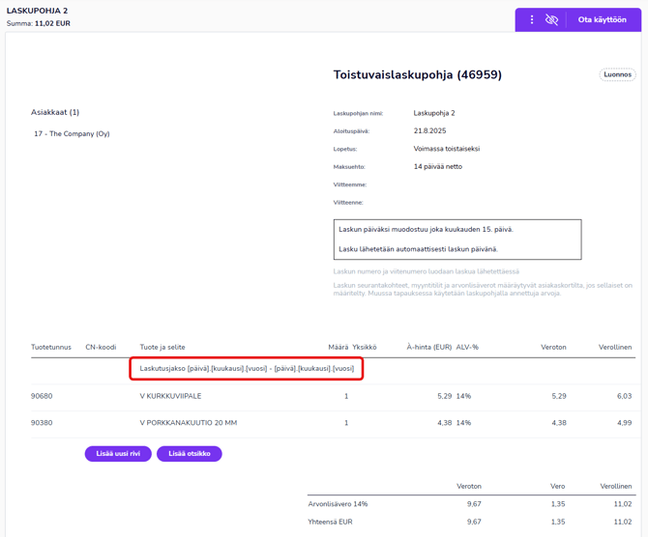Click taxable amount 4,99
648x537 pixels.
[625, 423]
